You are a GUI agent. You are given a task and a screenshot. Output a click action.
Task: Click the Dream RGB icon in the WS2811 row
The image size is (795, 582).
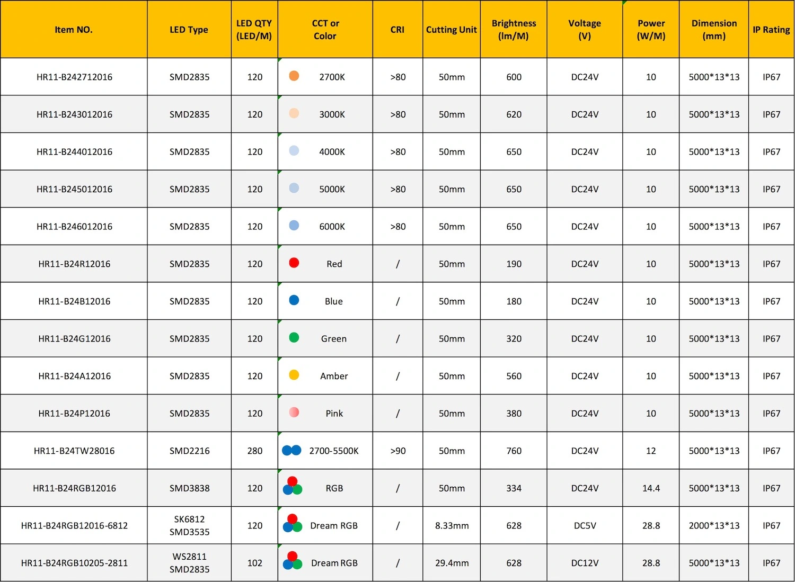pyautogui.click(x=293, y=560)
